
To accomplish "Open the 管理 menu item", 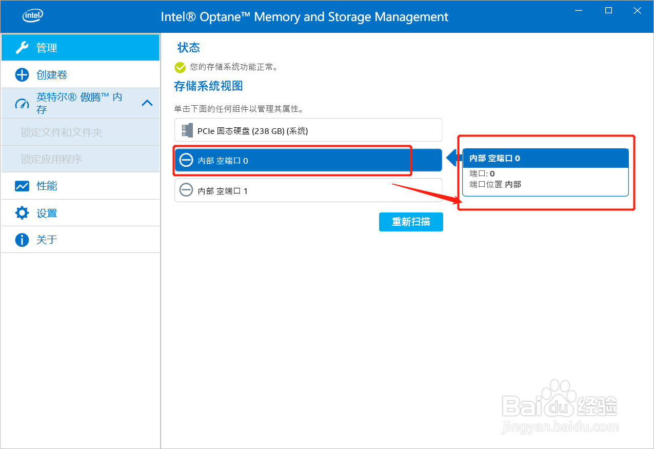I will pyautogui.click(x=81, y=48).
